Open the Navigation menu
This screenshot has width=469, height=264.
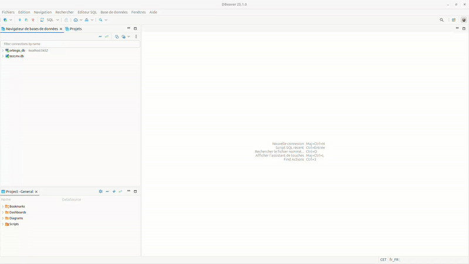[42, 12]
